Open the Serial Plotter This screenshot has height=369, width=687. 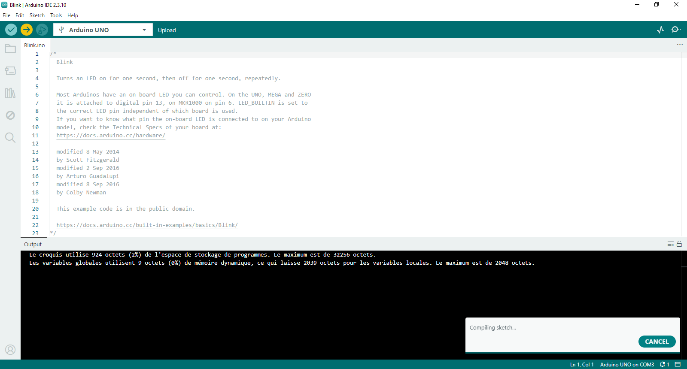[660, 30]
